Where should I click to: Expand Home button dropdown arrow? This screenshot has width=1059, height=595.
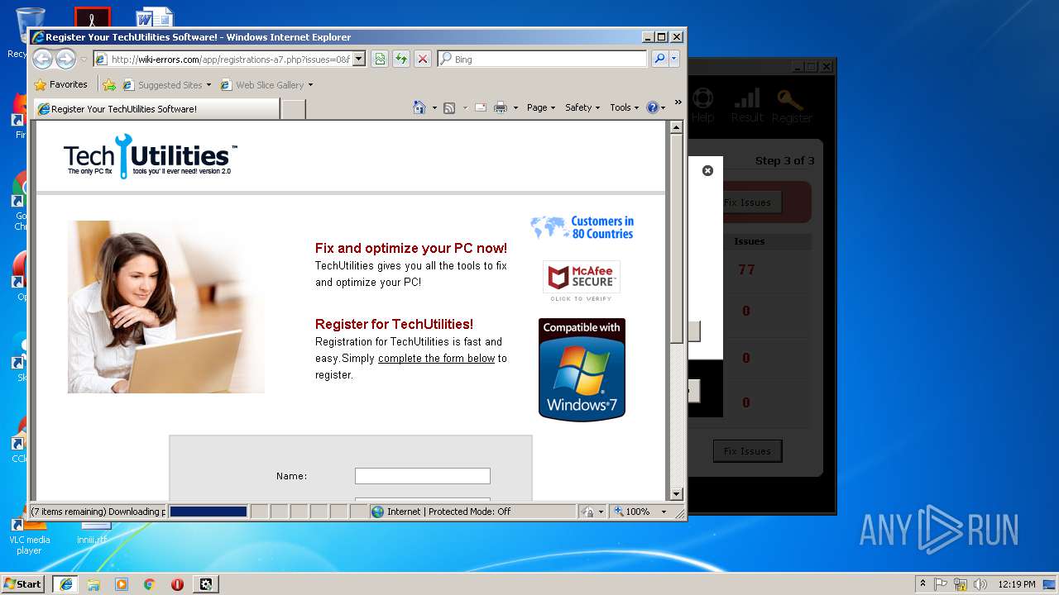tap(434, 107)
